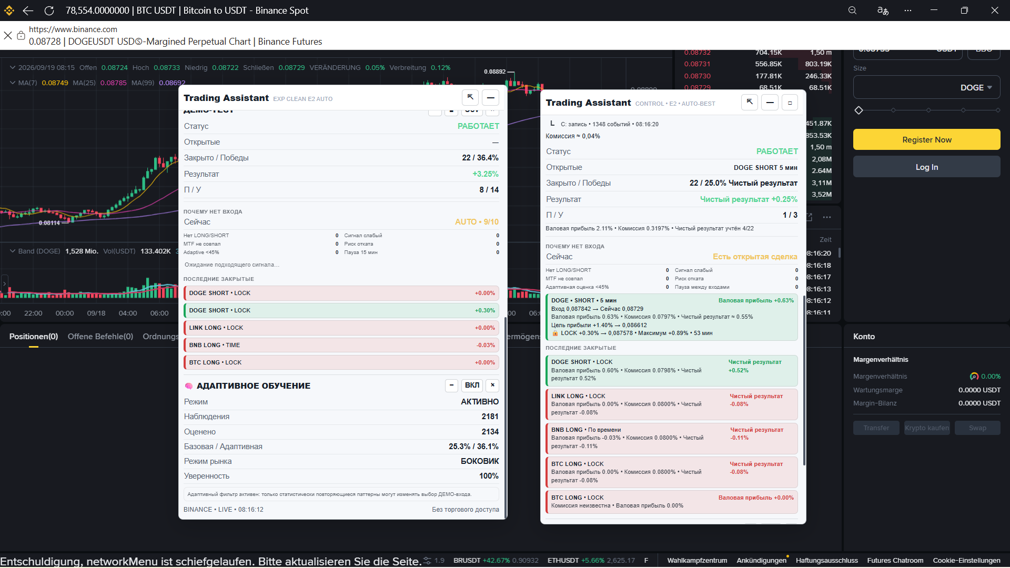1010x568 pixels.
Task: Click the Size input field
Action: tap(927, 87)
